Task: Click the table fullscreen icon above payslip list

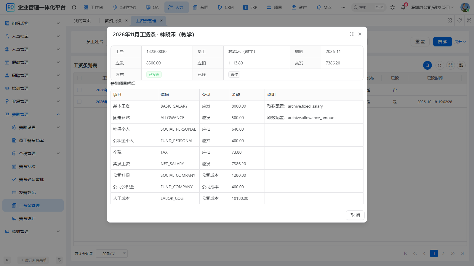Action: [x=451, y=65]
